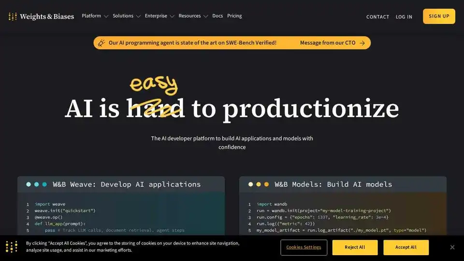The width and height of the screenshot is (464, 261).
Task: Open the Enterprise menu label
Action: [156, 16]
